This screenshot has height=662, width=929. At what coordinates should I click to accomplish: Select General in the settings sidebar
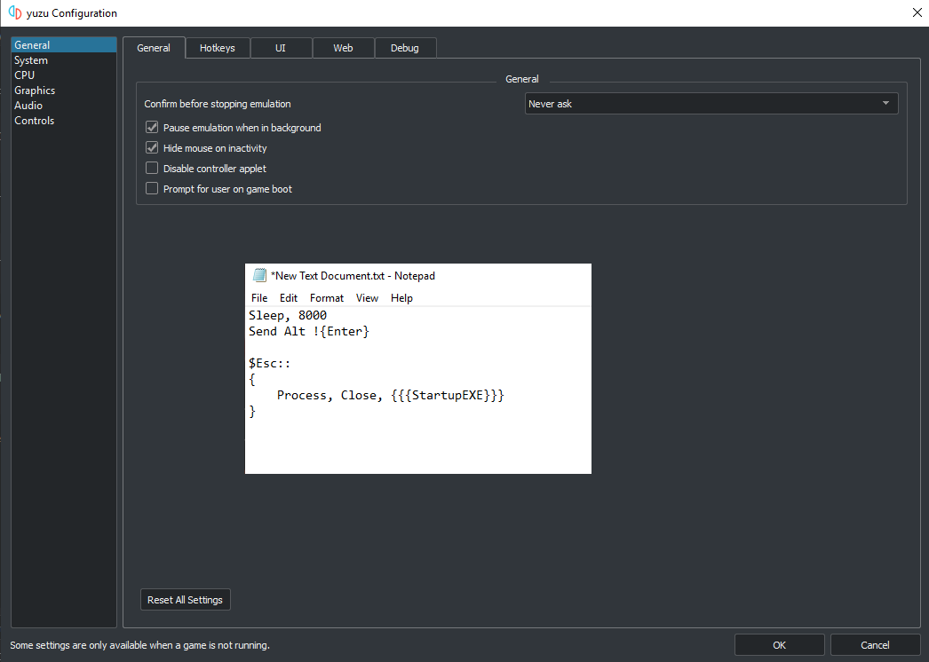tap(64, 45)
